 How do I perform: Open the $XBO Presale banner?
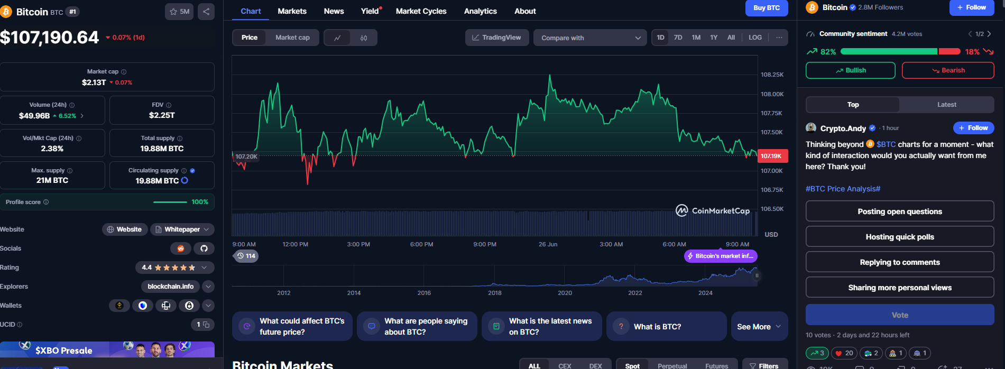pos(107,349)
